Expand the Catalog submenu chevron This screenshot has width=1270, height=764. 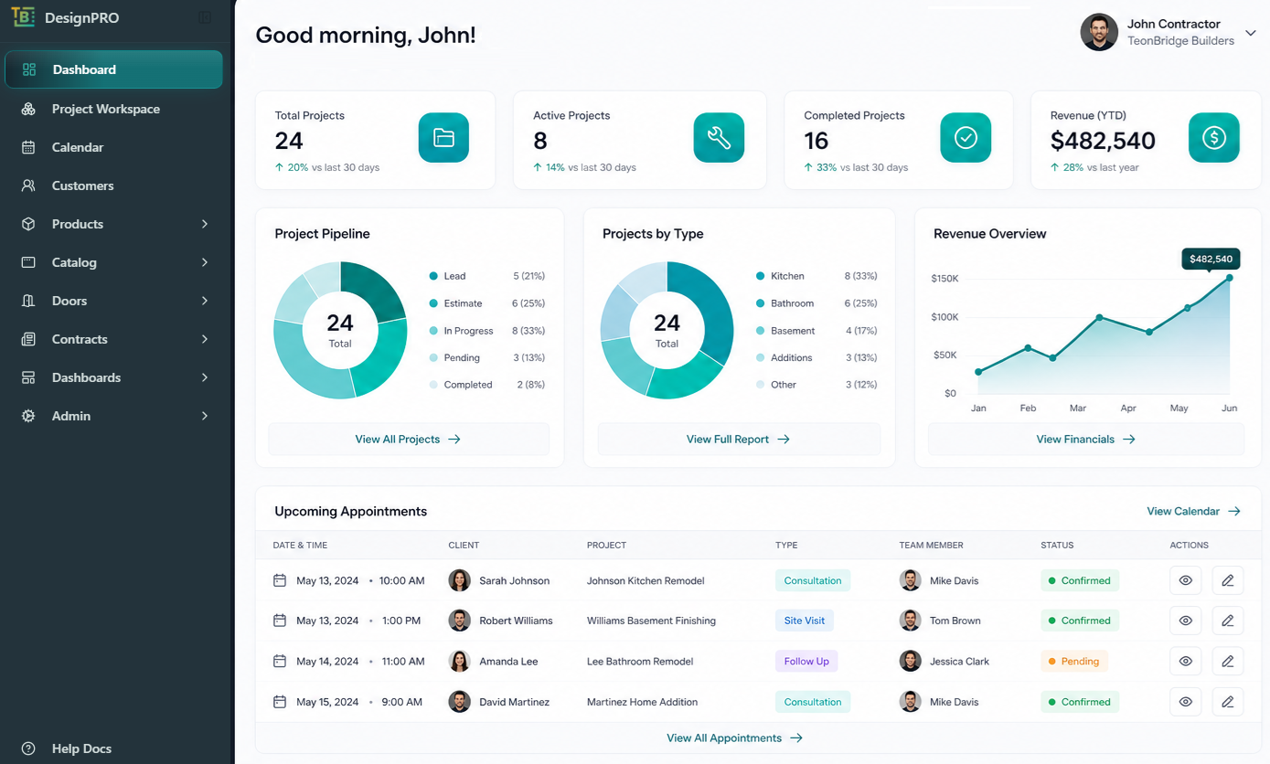click(x=205, y=262)
